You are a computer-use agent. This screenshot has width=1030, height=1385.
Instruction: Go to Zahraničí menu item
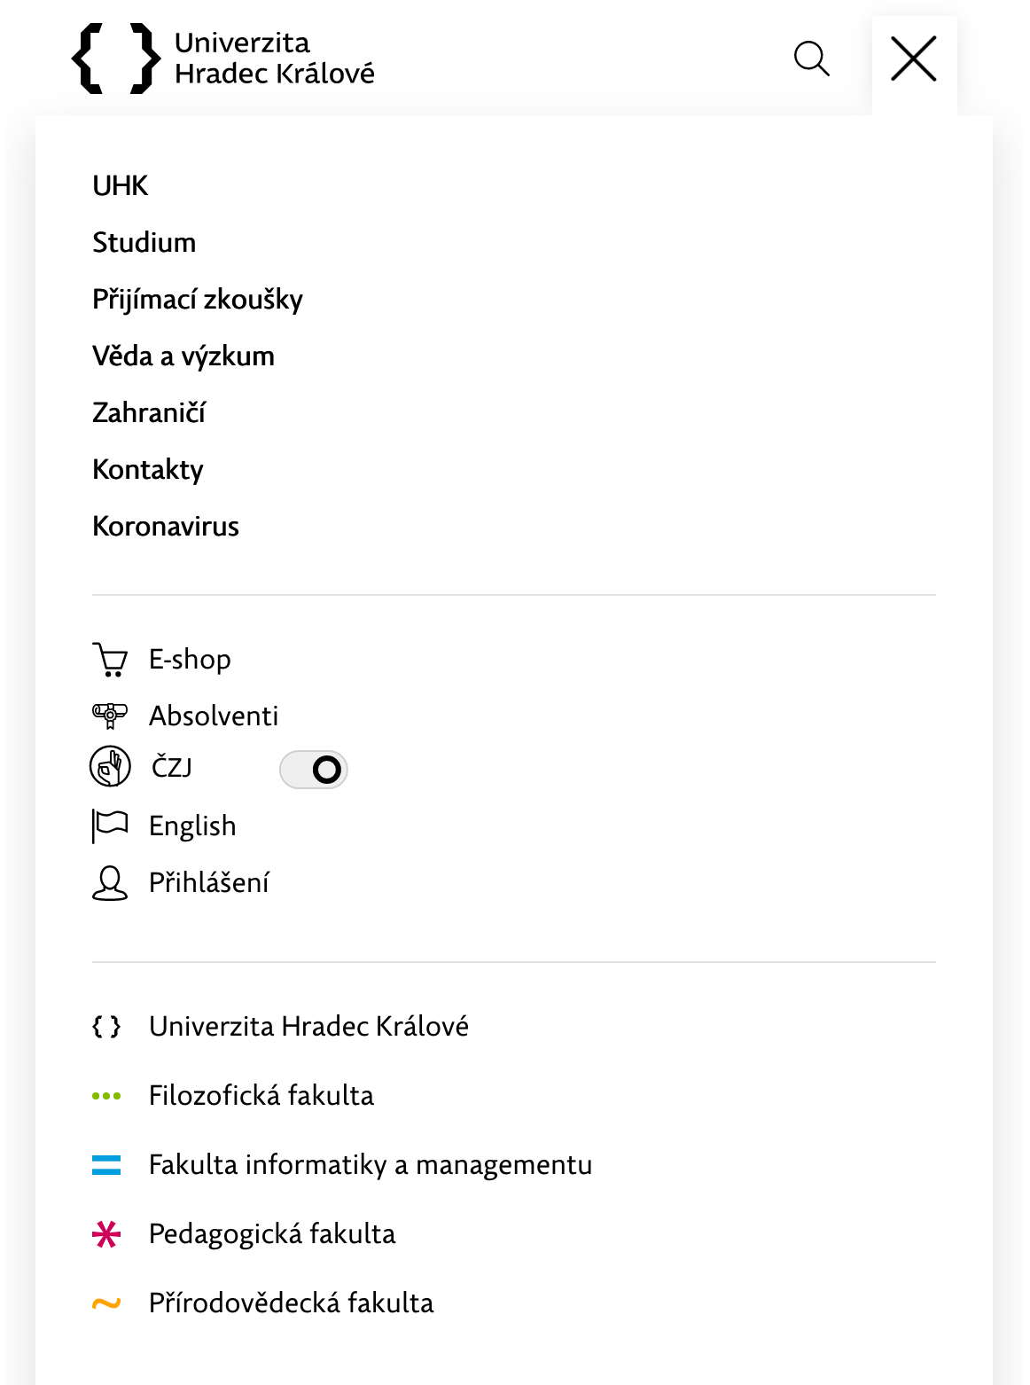(149, 413)
